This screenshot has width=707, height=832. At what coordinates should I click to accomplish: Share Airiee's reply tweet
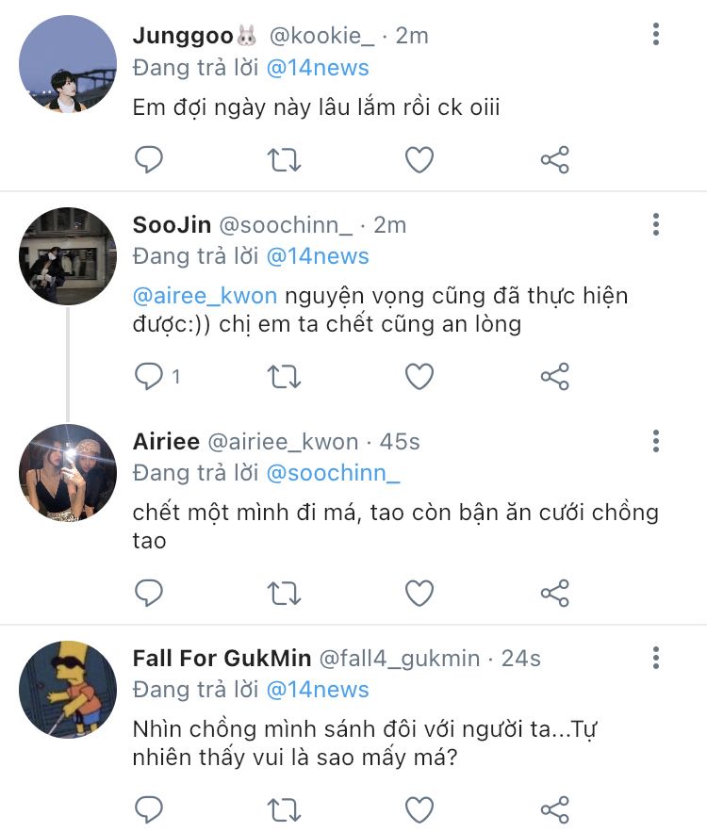[x=555, y=593]
